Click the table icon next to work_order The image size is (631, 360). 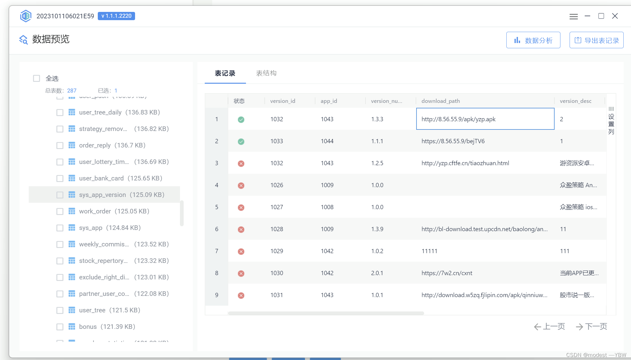pyautogui.click(x=72, y=211)
